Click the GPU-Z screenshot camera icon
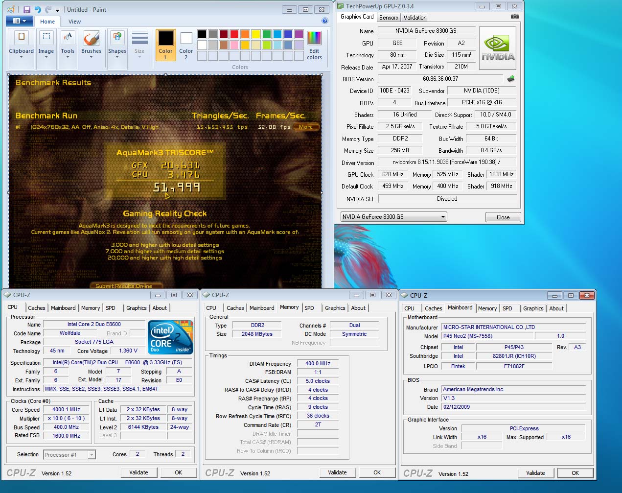Image resolution: width=622 pixels, height=493 pixels. tap(514, 17)
